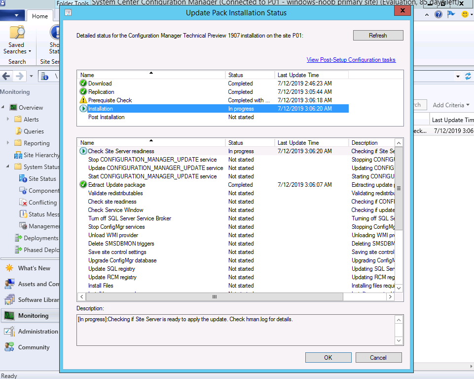474x379 pixels.
Task: Click the green Replication completed status icon
Action: pos(83,92)
